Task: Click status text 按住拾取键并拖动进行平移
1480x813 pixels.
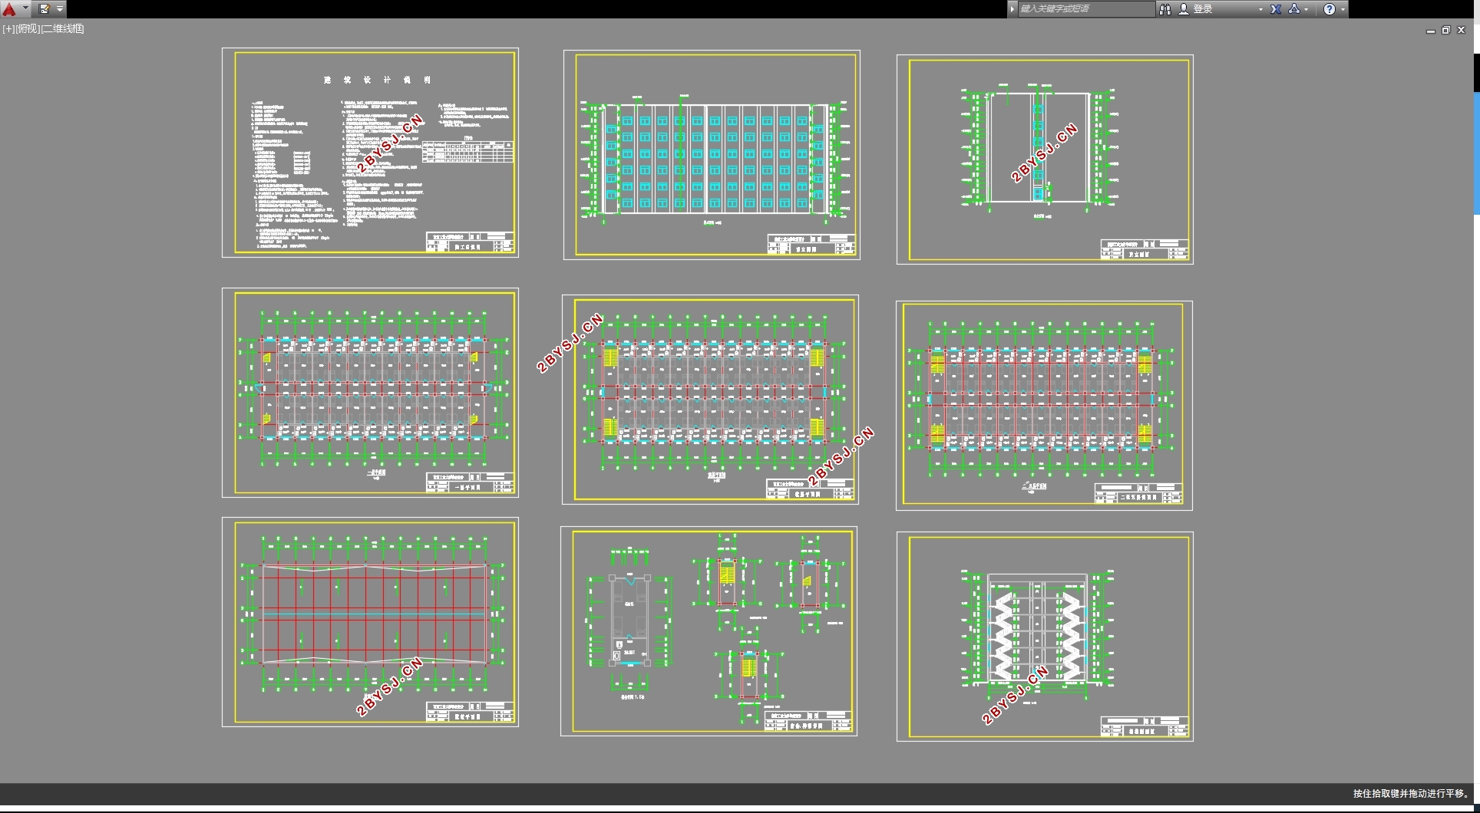Action: (1410, 794)
